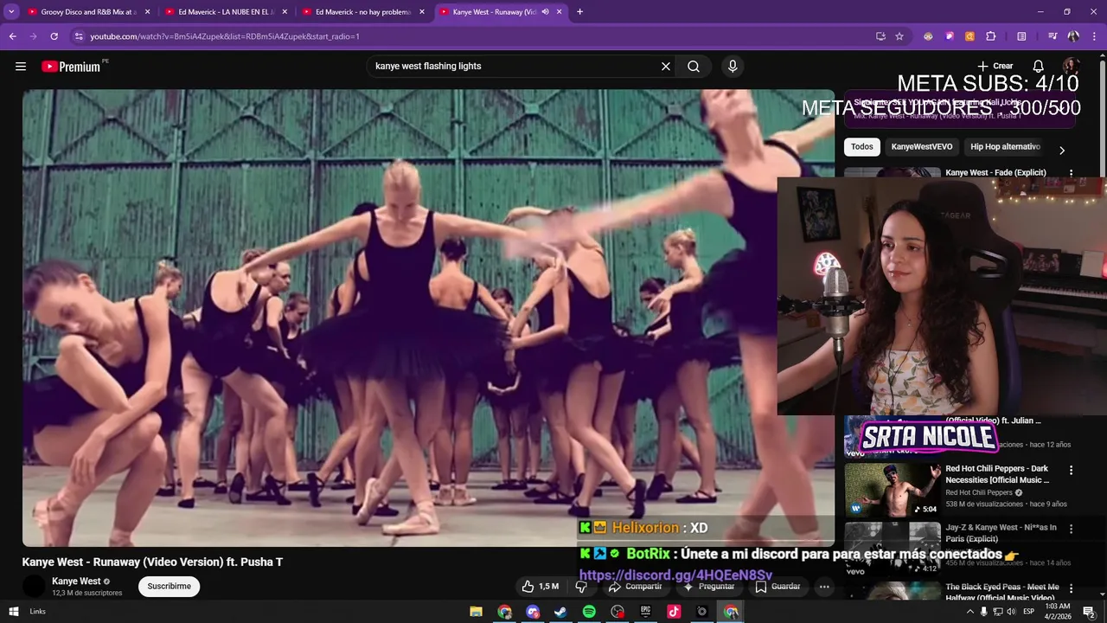The image size is (1107, 623).
Task: Click the URL in the address bar
Action: click(225, 36)
